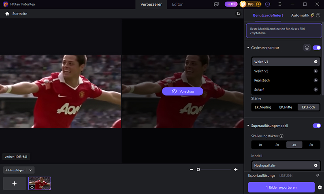Viewport: 324px width, 194px height.
Task: Expand Exportauflösung details chevron
Action: pos(318,175)
